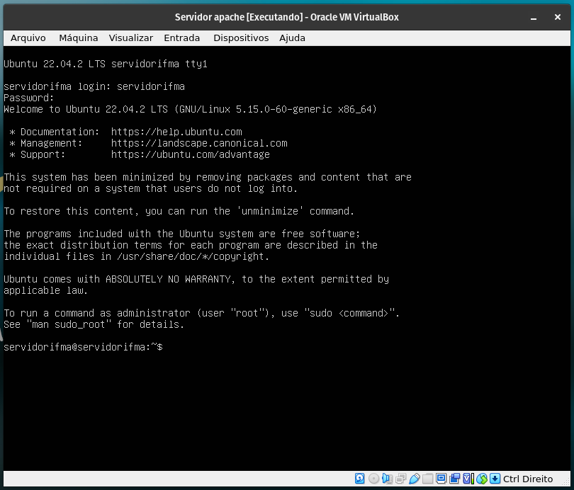Select the Arquivo menu
Image resolution: width=574 pixels, height=490 pixels.
tap(28, 38)
